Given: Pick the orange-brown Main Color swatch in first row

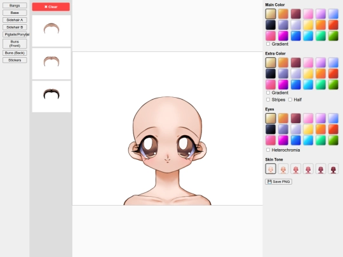Looking at the screenshot, I should coord(283,14).
